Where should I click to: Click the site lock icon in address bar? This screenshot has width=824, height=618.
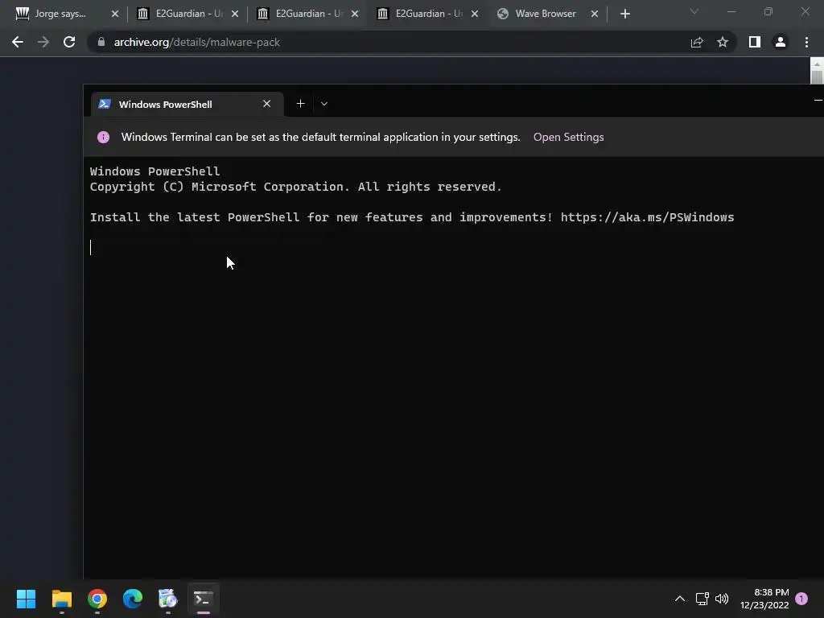coord(101,42)
